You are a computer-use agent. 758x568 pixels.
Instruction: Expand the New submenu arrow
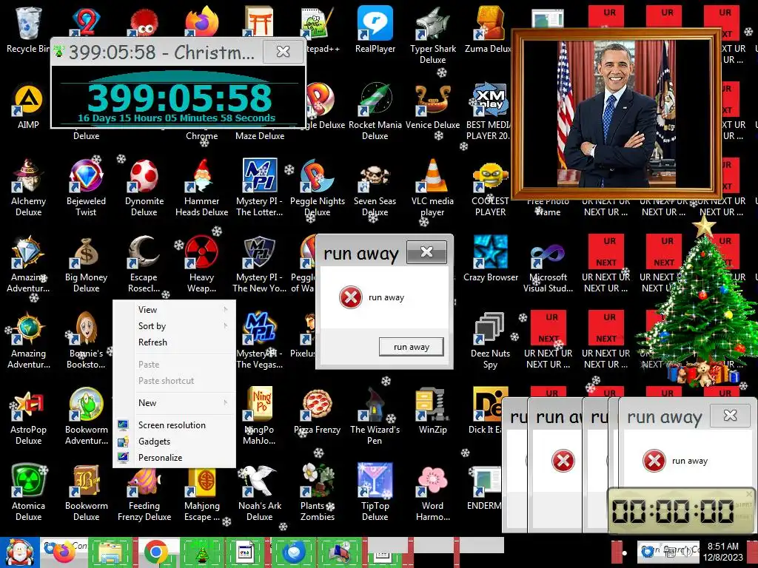point(226,402)
